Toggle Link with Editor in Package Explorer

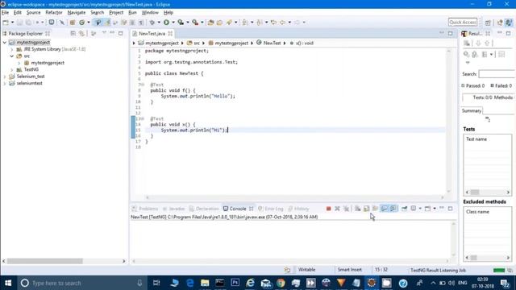click(x=81, y=34)
